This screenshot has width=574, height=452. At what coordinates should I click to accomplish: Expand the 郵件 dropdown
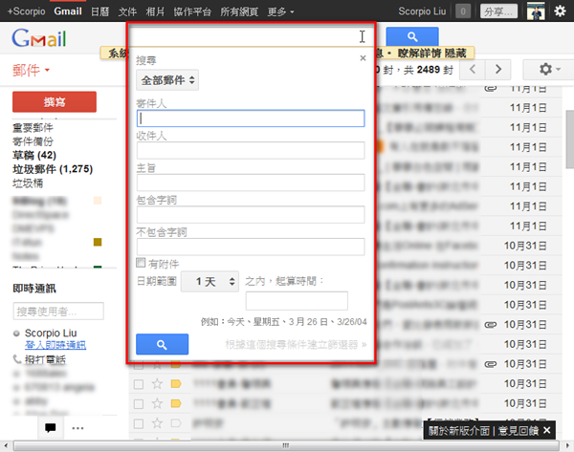point(31,70)
